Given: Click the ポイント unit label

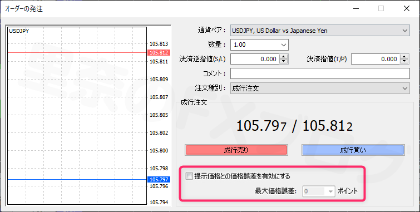Looking at the screenshot, I should pos(348,191).
